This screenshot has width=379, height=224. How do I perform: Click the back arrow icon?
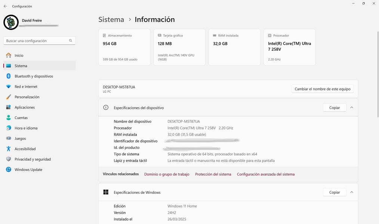pyautogui.click(x=5, y=6)
